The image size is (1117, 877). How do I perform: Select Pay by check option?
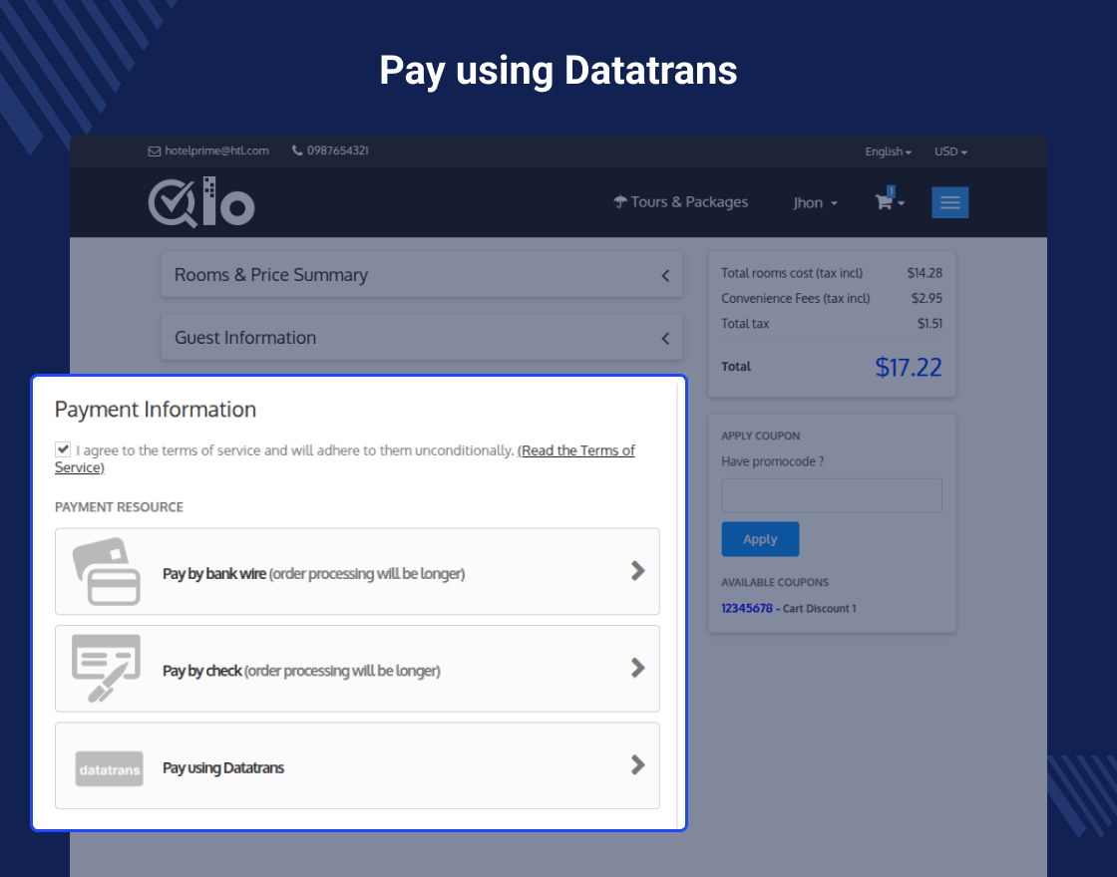click(357, 669)
